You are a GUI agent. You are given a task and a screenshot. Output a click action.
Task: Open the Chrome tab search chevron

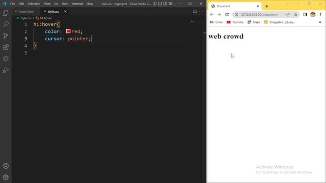click(x=287, y=4)
